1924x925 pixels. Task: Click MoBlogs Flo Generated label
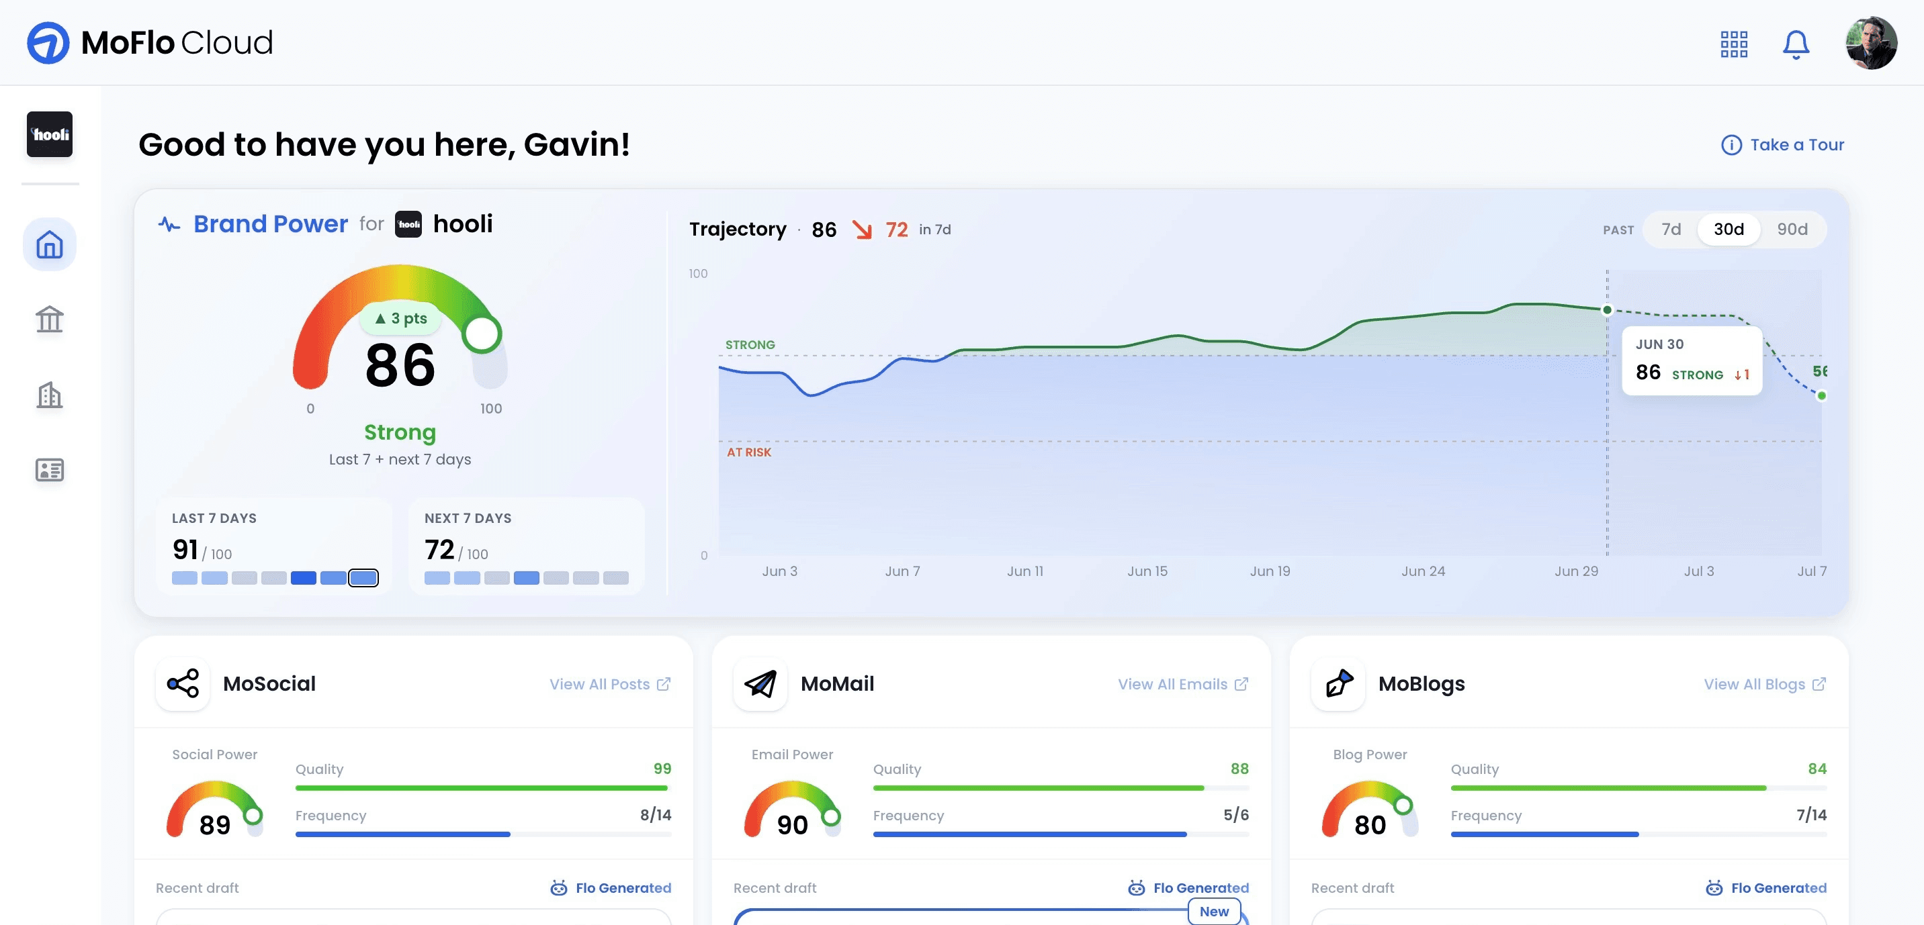pyautogui.click(x=1765, y=887)
